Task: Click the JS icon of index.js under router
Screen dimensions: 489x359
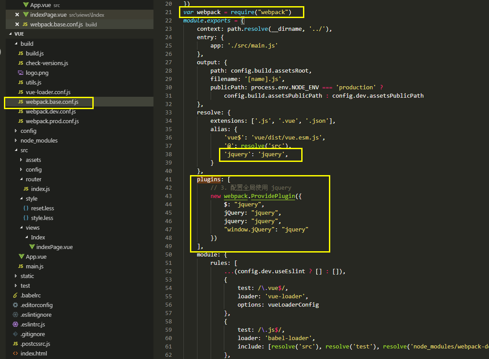Action: point(26,189)
